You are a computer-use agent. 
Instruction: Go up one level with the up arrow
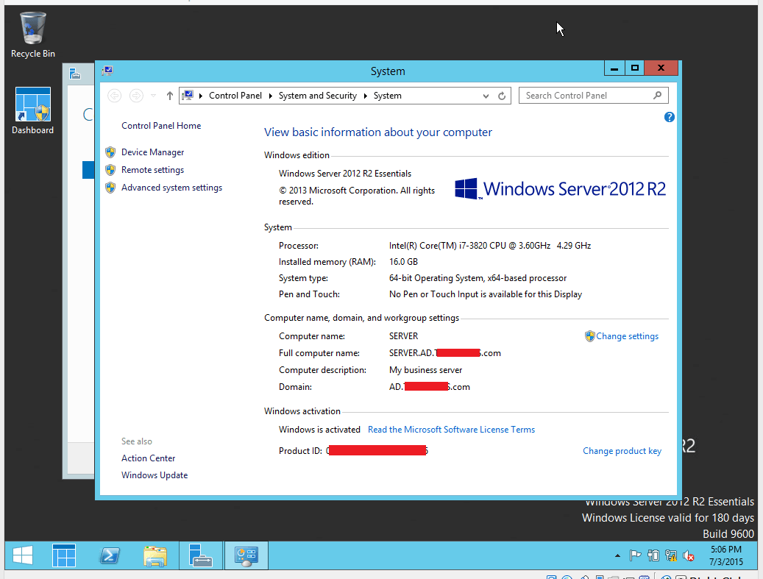coord(169,96)
